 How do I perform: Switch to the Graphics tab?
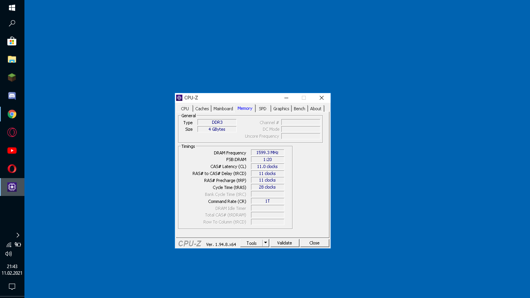(x=281, y=109)
